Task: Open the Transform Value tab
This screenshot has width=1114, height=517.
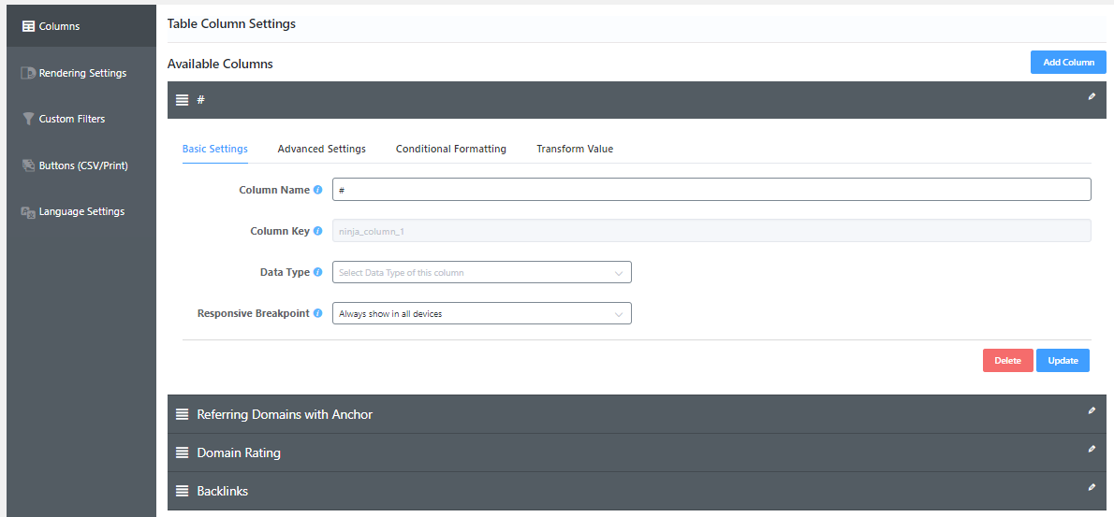Action: [x=575, y=149]
